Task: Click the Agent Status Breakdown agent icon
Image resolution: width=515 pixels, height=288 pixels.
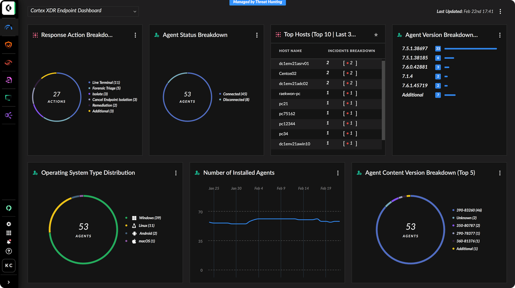Action: [157, 35]
